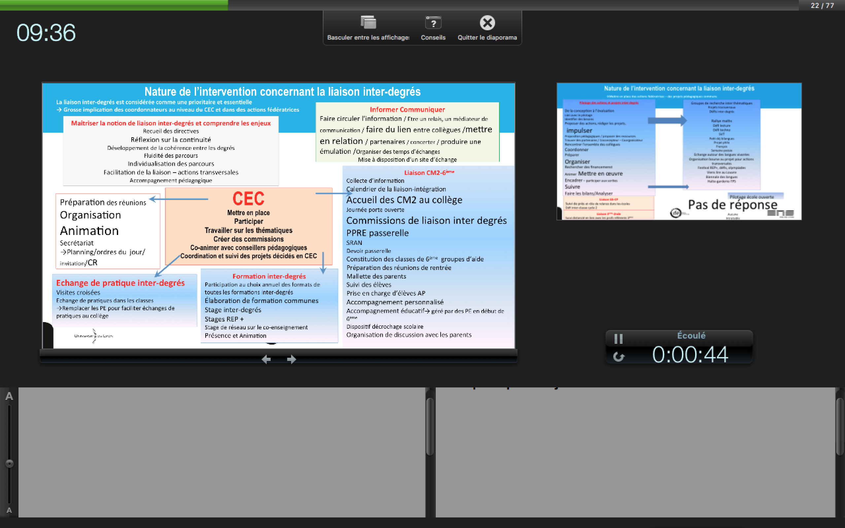Click the 09:36 clock display
Screen dimensions: 845x528
click(x=46, y=33)
